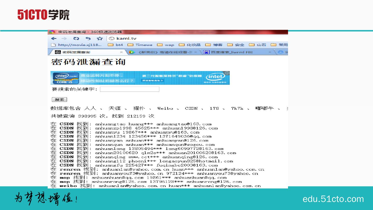Select the CSDN row for anhuan1234
This screenshot has width=373, height=210.
pos(131,136)
